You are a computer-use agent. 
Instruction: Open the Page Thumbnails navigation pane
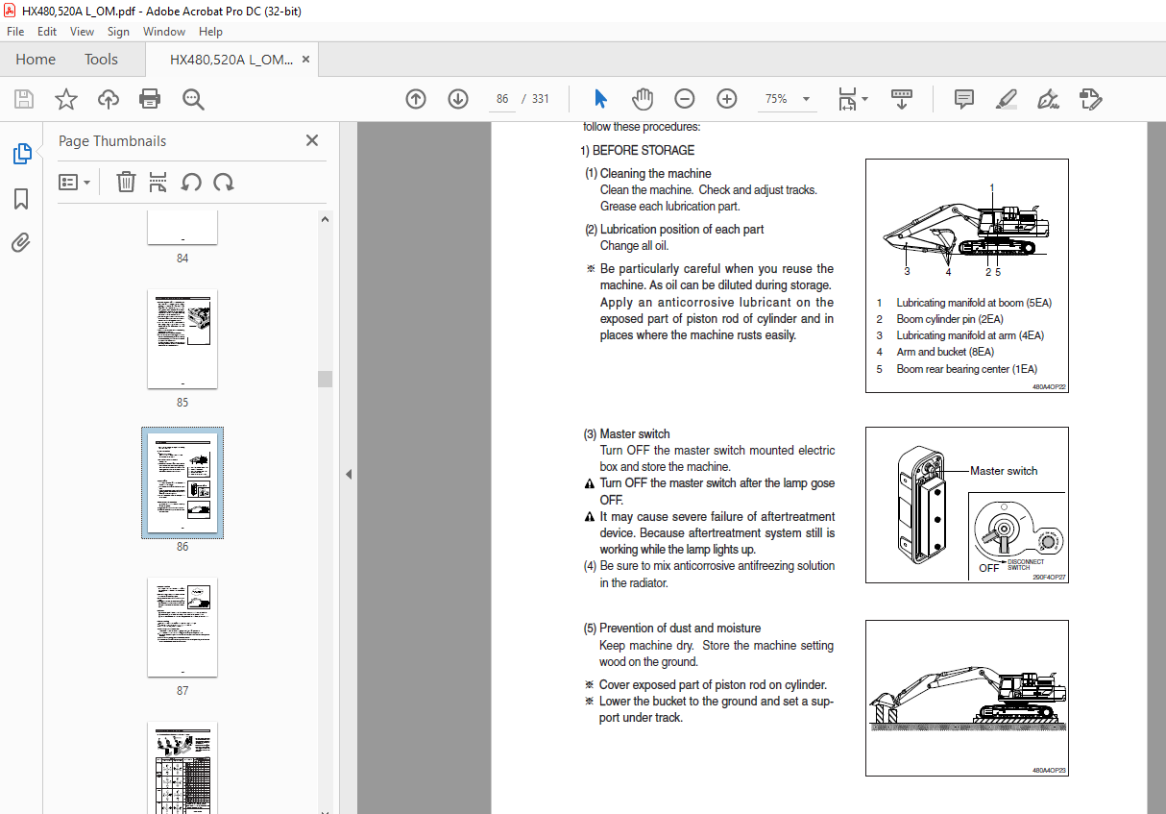21,153
